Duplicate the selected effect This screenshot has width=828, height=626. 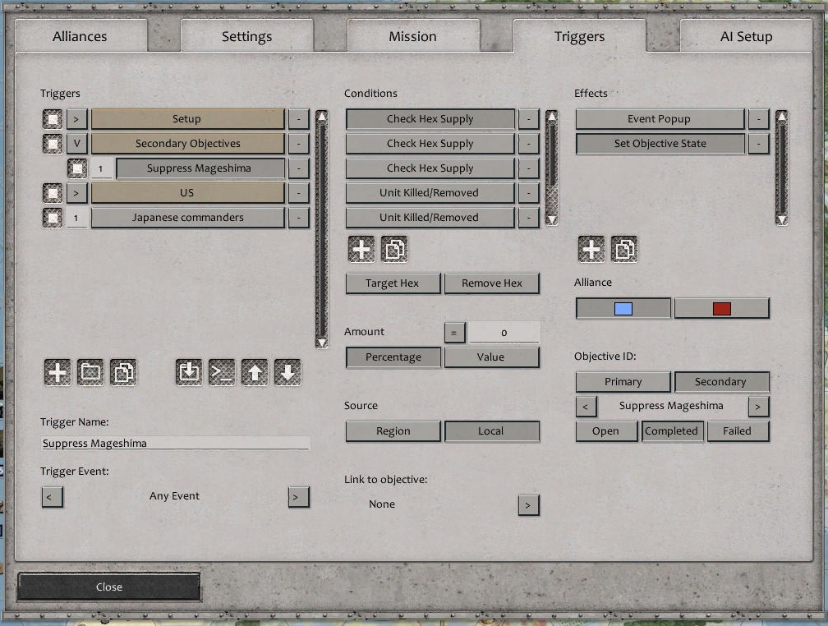[x=624, y=249]
